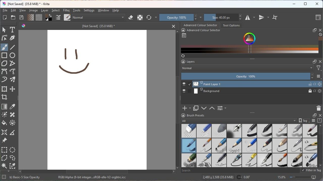This screenshot has width=323, height=181.
Task: Toggle horizontal mirror tool
Action: (248, 17)
